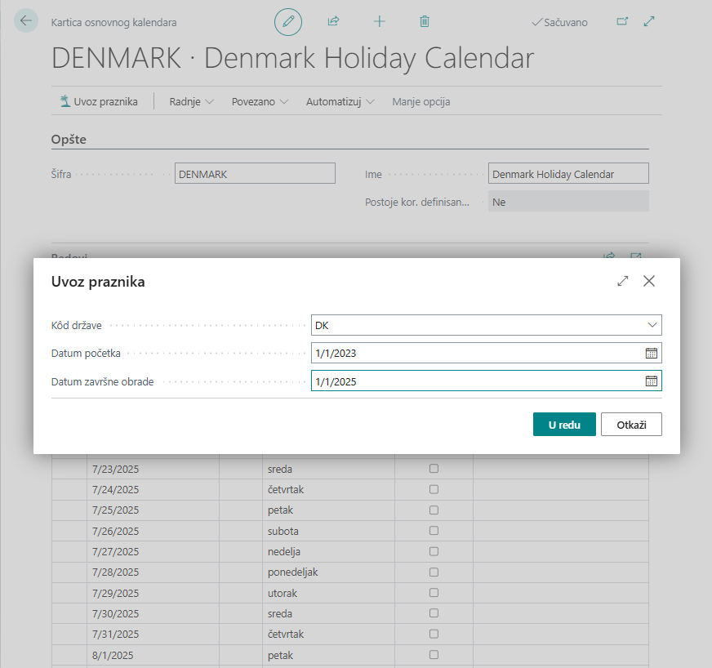Open the Kôd države dropdown
The width and height of the screenshot is (712, 668).
point(652,325)
